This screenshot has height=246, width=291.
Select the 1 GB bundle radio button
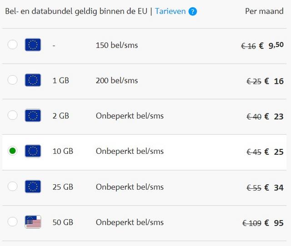coord(13,80)
